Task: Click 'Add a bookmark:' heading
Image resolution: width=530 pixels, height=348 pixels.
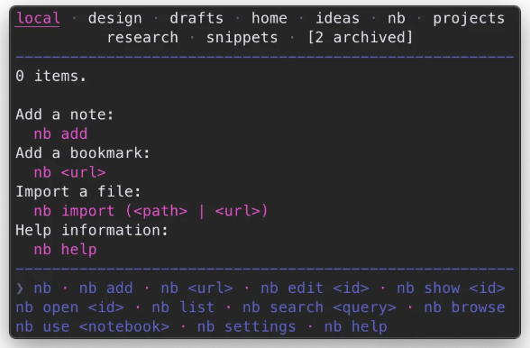Action: (83, 153)
